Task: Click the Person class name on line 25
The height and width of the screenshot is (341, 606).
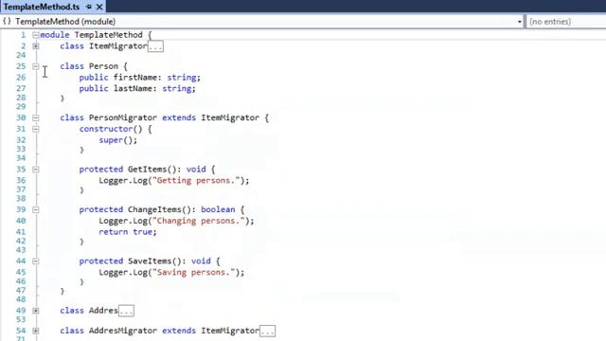Action: [x=103, y=66]
